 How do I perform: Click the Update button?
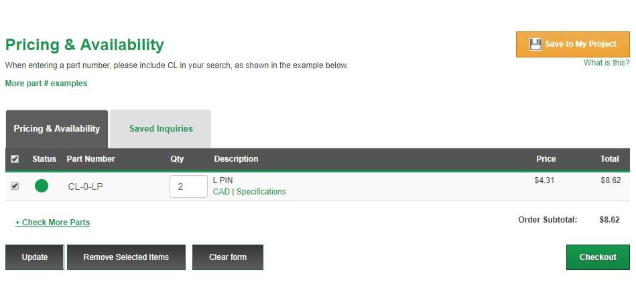coord(34,257)
